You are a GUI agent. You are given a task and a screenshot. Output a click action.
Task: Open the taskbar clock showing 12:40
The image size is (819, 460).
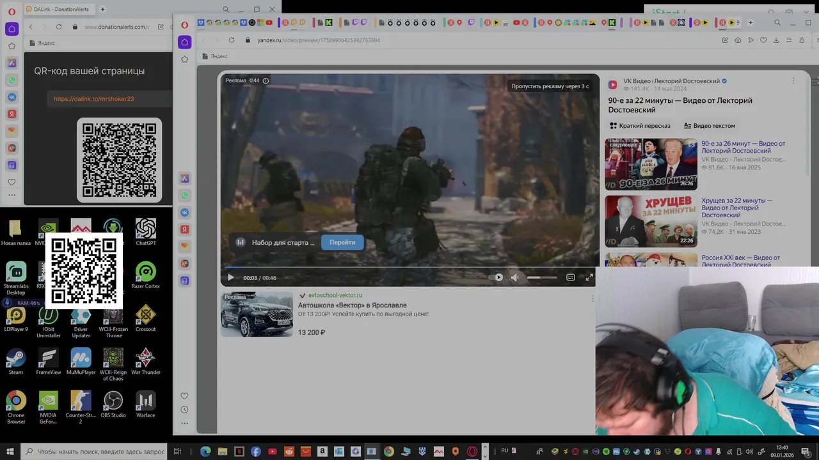click(x=782, y=451)
